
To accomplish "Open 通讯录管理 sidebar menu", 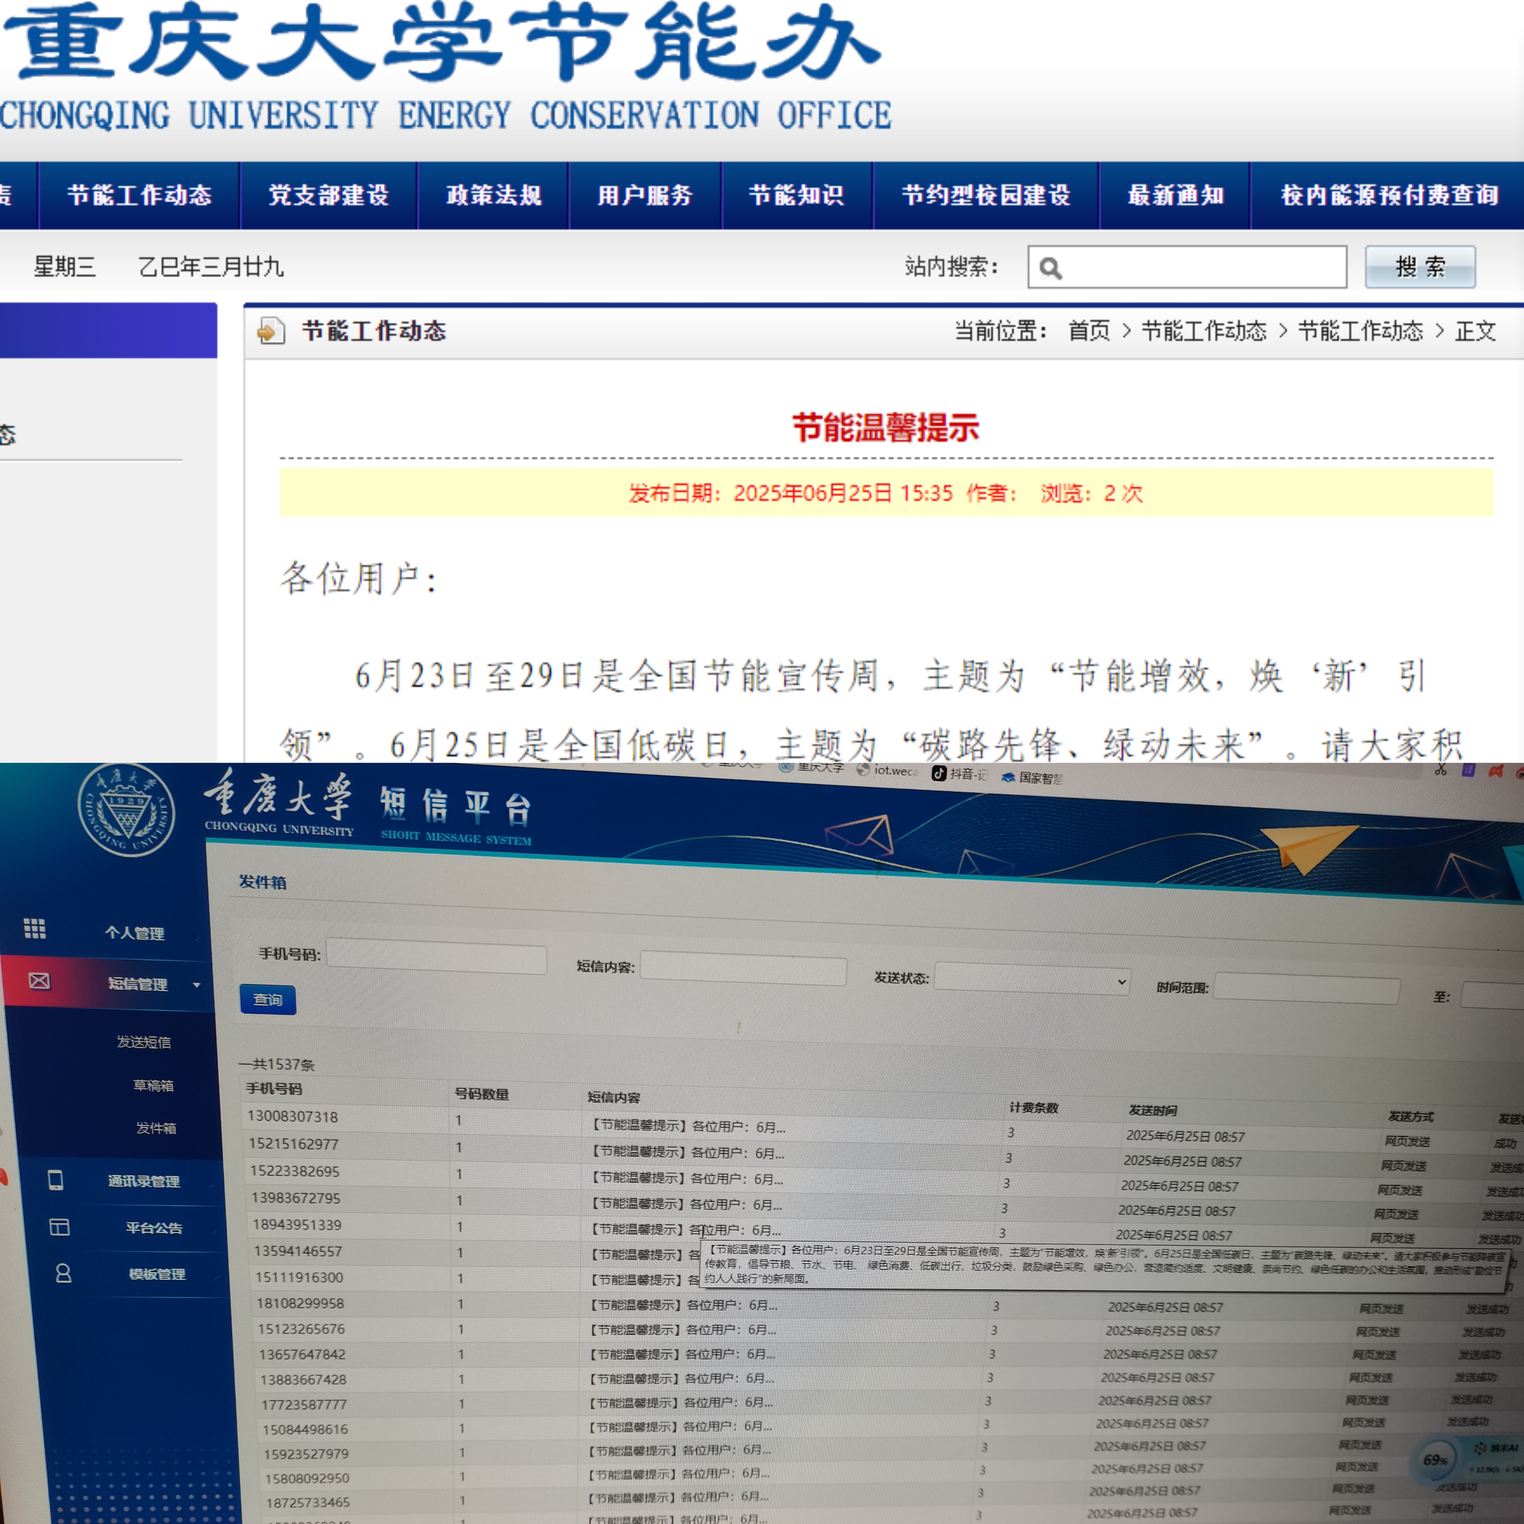I will click(144, 1181).
